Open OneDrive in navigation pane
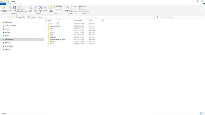205x115 pixels. (x=7, y=33)
